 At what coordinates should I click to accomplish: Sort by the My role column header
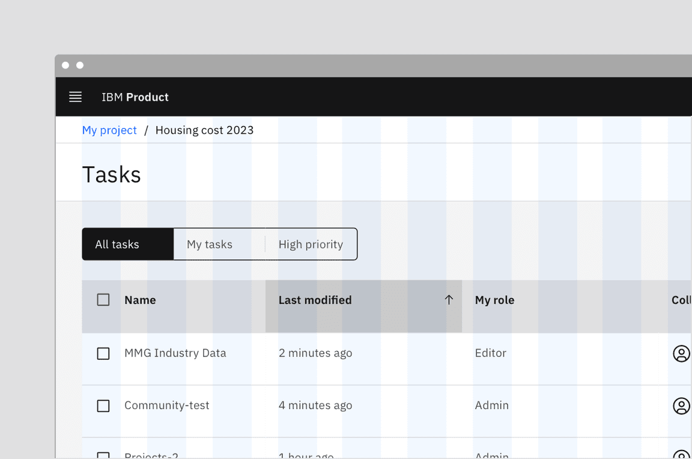point(494,300)
